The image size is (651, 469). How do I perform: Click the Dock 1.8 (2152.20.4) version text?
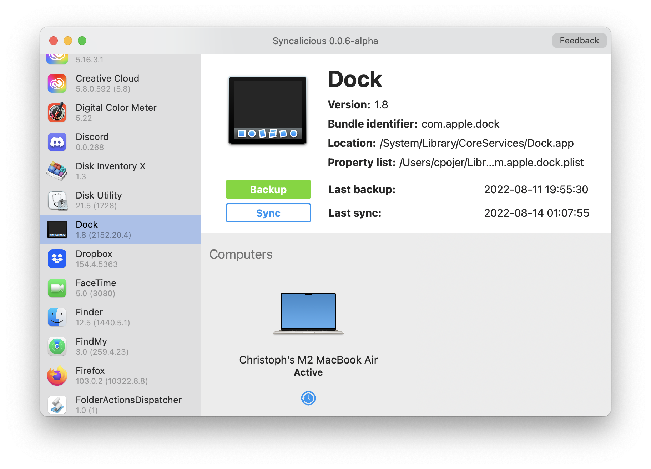pos(104,235)
